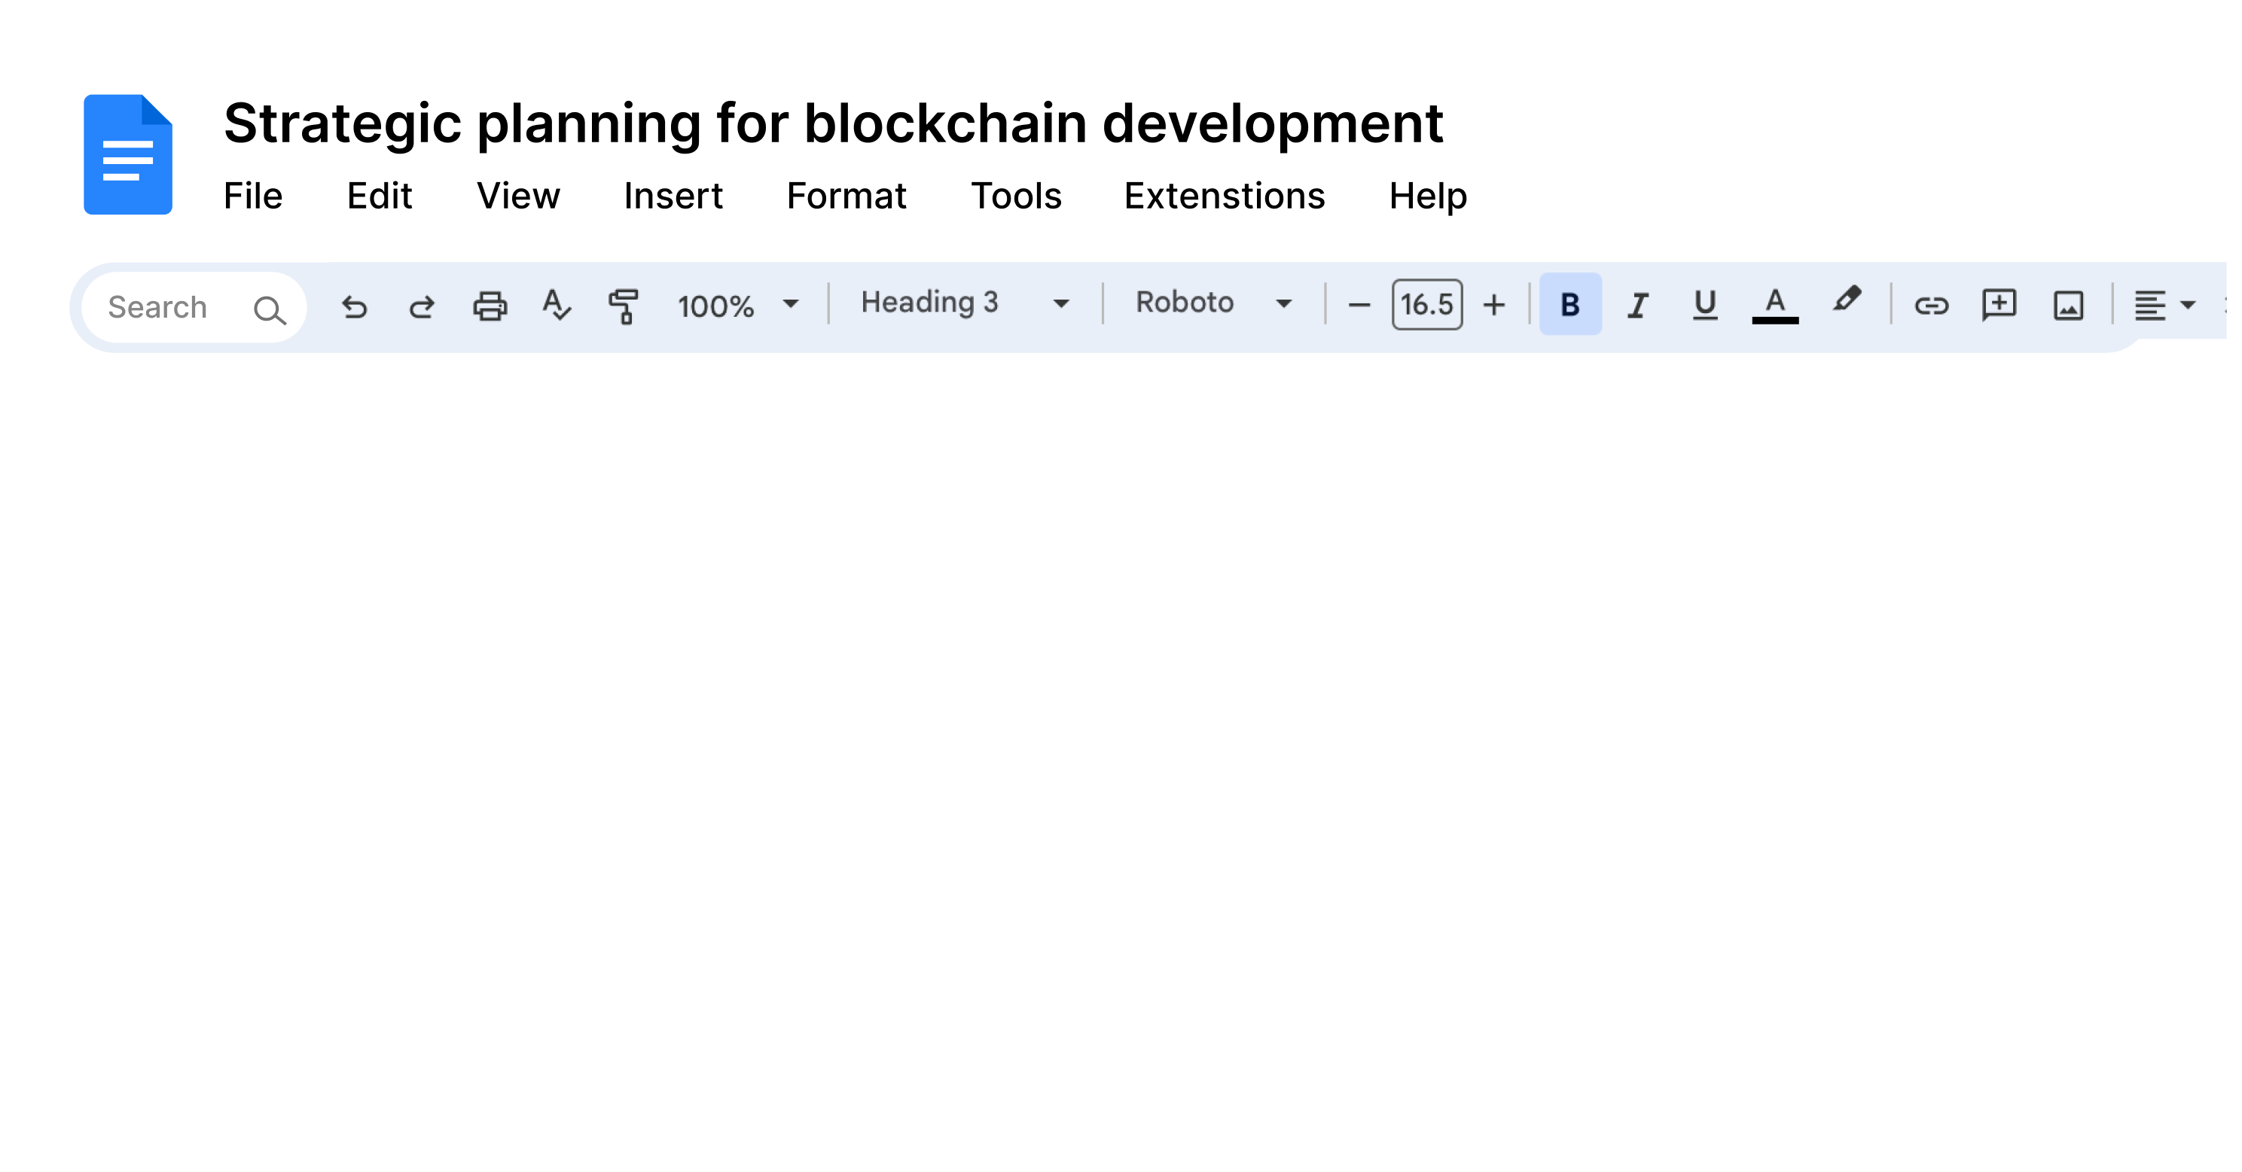Screen dimensions: 2242x1172
Task: Increase font size with plus button
Action: tap(1494, 306)
